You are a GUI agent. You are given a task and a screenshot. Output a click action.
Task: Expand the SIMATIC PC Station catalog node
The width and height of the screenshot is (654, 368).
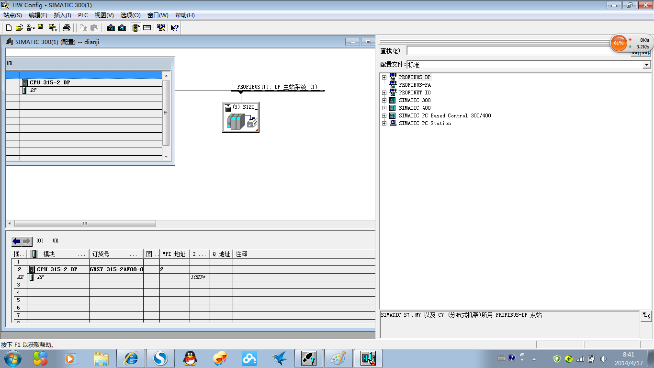pos(384,123)
